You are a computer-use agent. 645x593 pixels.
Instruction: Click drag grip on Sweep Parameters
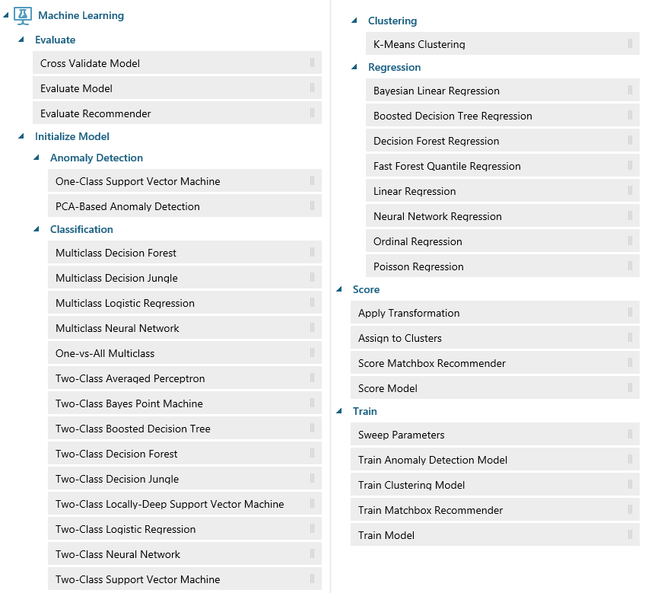[x=630, y=435]
